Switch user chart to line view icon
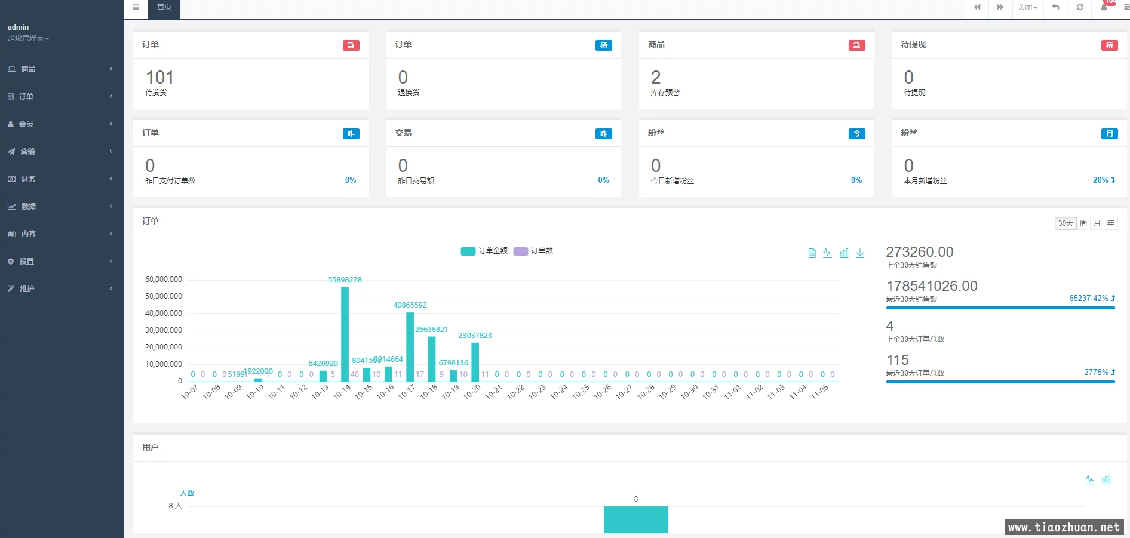Viewport: 1130px width, 538px height. coord(1089,479)
